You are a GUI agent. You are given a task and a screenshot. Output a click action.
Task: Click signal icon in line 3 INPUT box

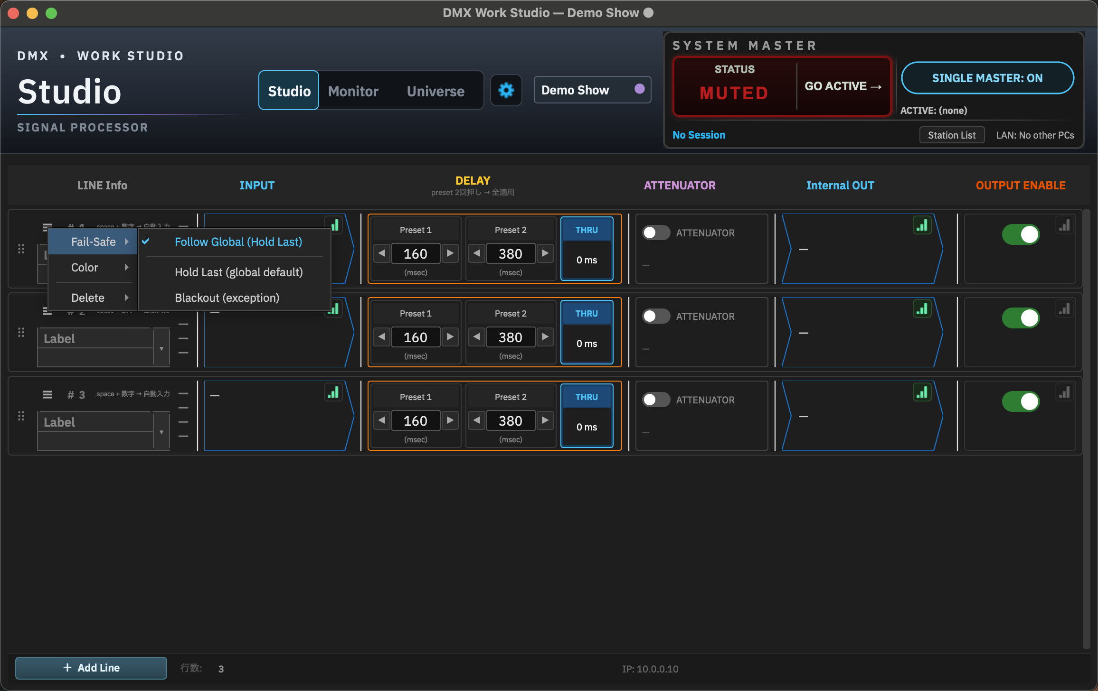333,392
